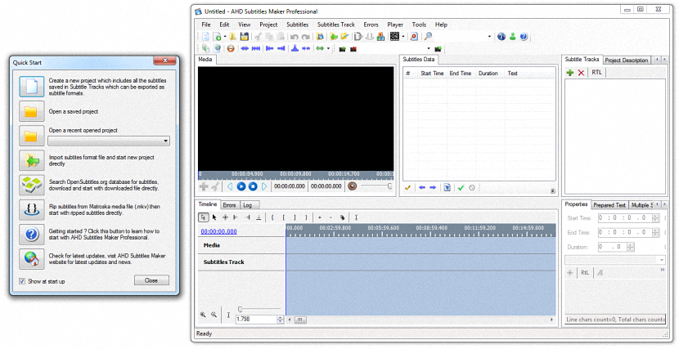
Task: Click the media stop button
Action: pyautogui.click(x=253, y=186)
